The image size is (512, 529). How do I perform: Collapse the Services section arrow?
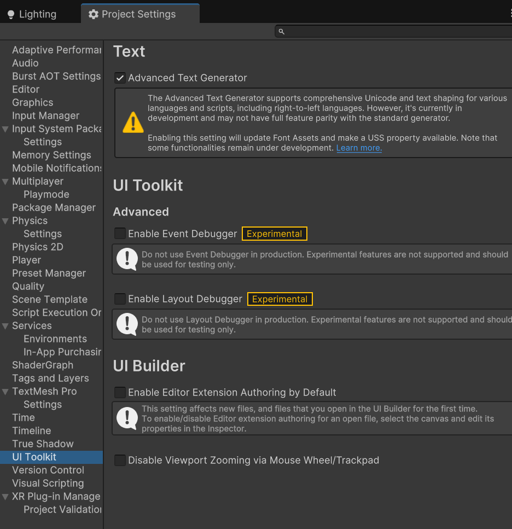pos(5,326)
